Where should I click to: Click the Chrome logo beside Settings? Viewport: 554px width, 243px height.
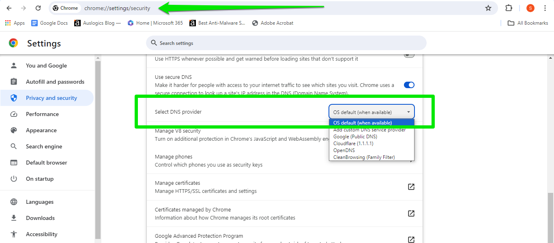tap(13, 43)
